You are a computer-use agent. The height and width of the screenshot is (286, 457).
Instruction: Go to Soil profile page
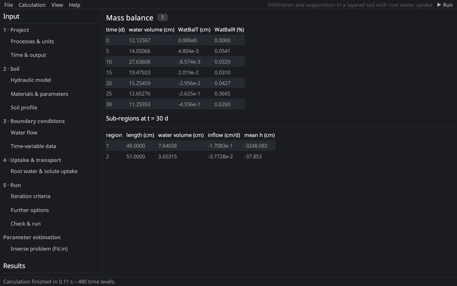coord(24,108)
